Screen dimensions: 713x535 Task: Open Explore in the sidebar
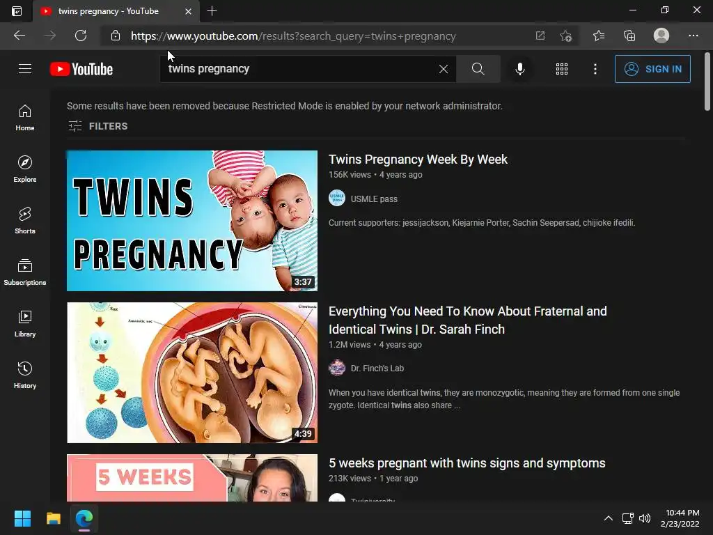tap(25, 169)
